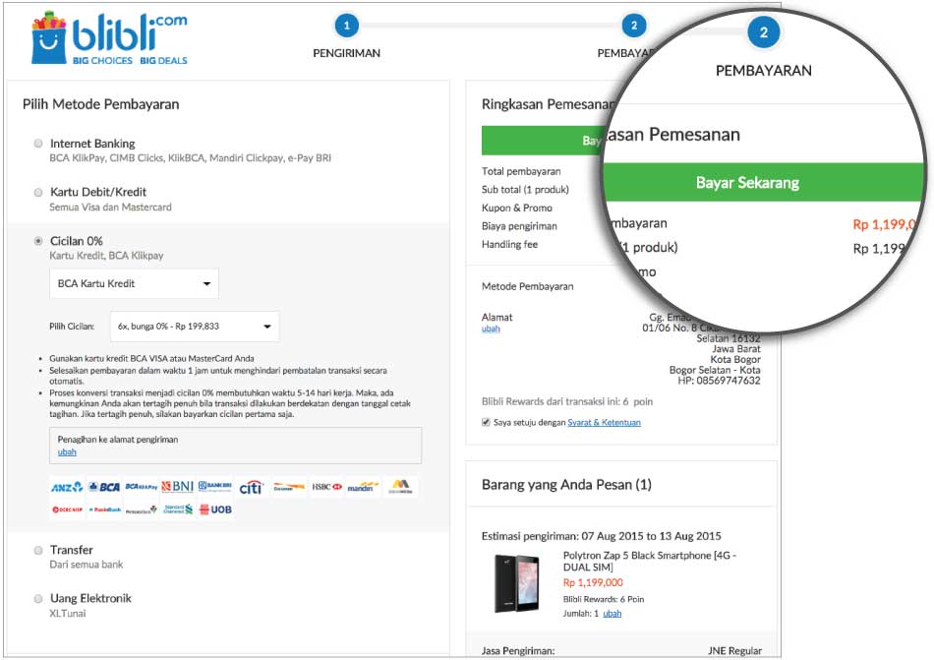This screenshot has height=660, width=934.
Task: Click the PaninBank logo
Action: 105,510
